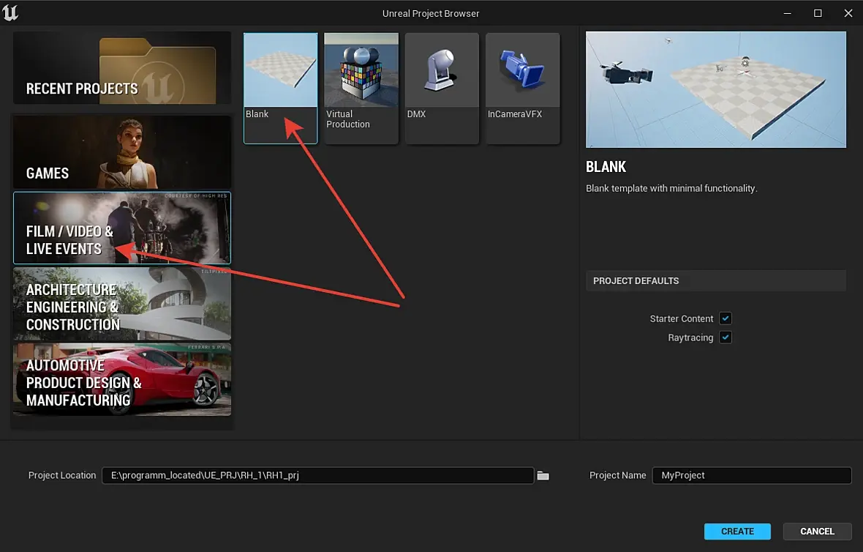Select the Virtual Production template
This screenshot has height=552, width=863.
click(361, 88)
